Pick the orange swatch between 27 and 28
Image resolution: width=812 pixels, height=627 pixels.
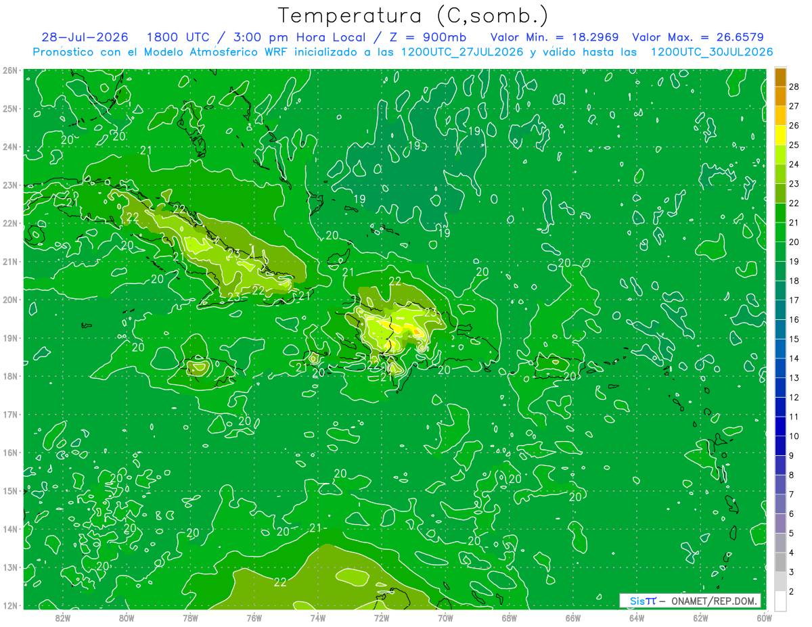[780, 96]
